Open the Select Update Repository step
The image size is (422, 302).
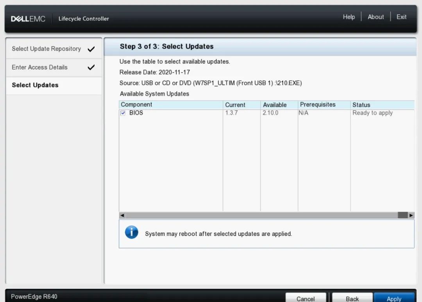46,49
